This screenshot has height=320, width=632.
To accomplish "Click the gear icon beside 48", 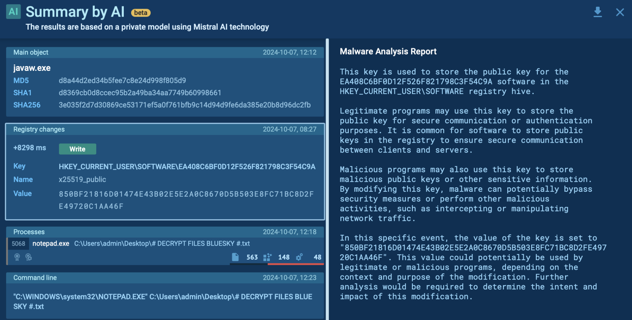I will point(299,257).
